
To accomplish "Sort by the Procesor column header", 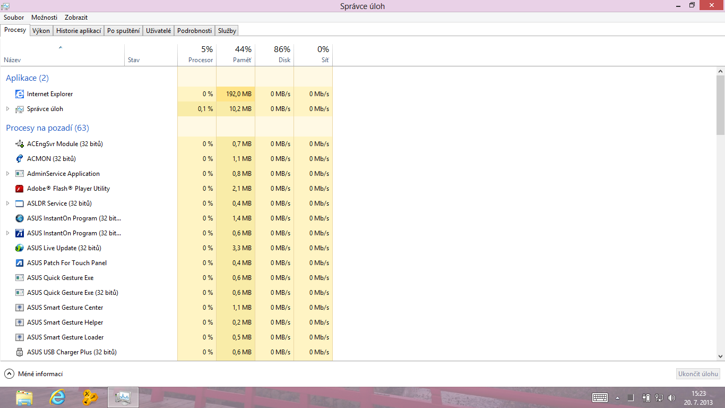I will coord(197,55).
